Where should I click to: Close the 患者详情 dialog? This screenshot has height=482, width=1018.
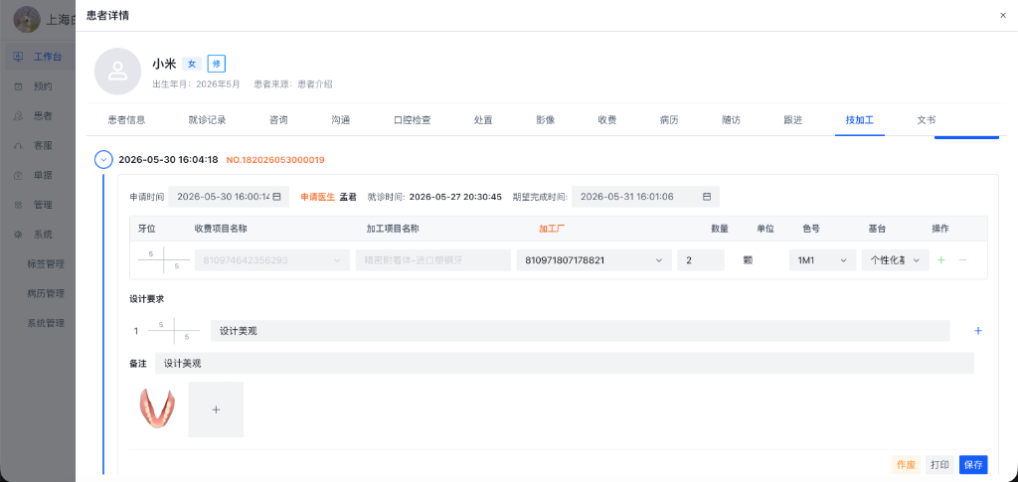coord(1003,16)
